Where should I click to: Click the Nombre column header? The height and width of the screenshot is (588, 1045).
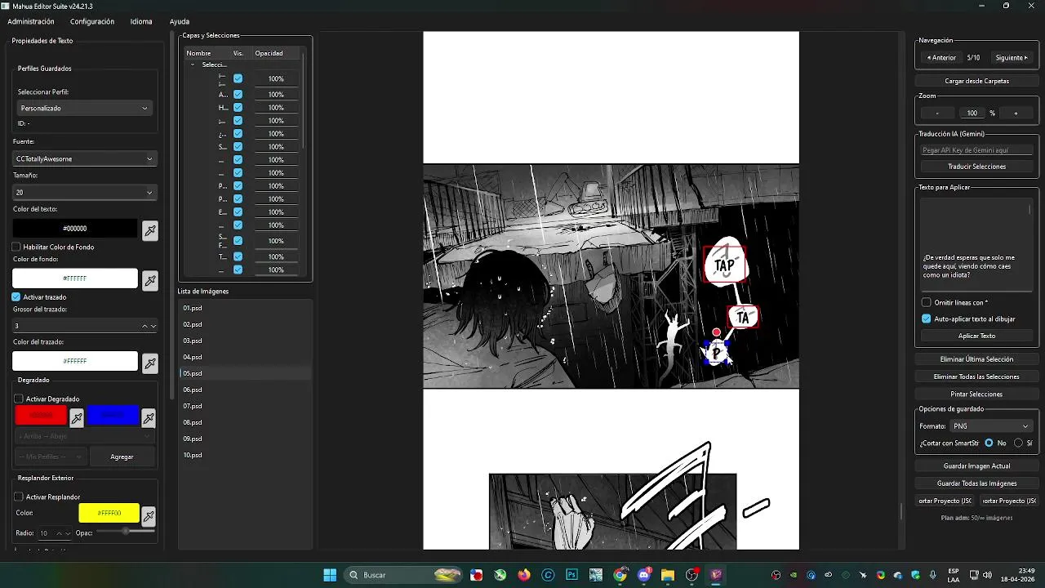(198, 53)
